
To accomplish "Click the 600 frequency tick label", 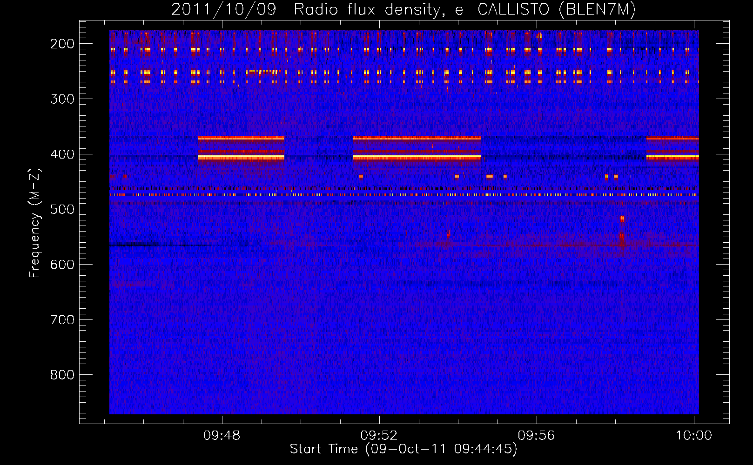I will pos(62,265).
